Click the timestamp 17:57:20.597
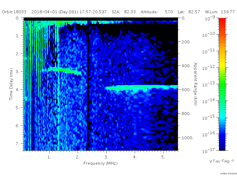This screenshot has width=237, height=177. coord(93,12)
